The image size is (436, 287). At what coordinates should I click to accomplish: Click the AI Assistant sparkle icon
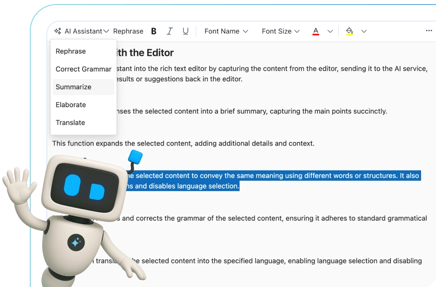click(x=58, y=31)
